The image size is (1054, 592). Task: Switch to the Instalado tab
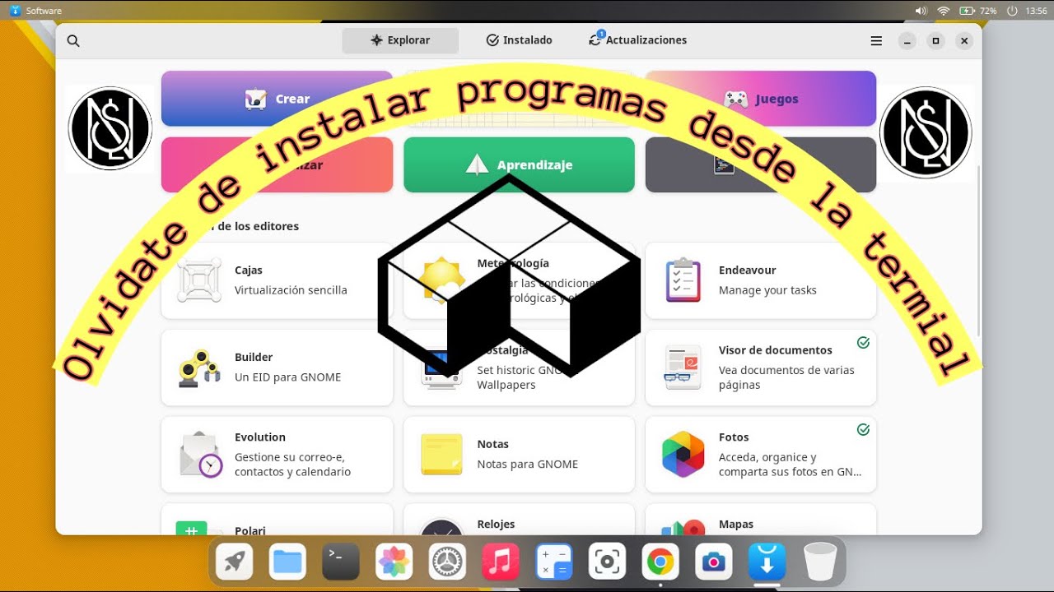(x=519, y=40)
